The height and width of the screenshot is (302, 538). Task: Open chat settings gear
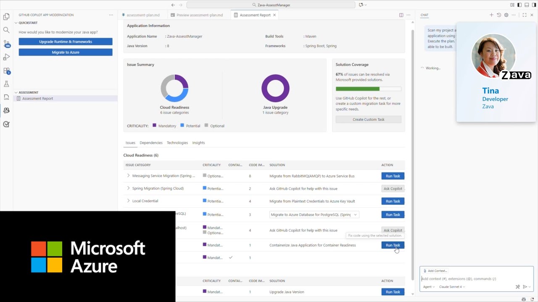pyautogui.click(x=506, y=15)
